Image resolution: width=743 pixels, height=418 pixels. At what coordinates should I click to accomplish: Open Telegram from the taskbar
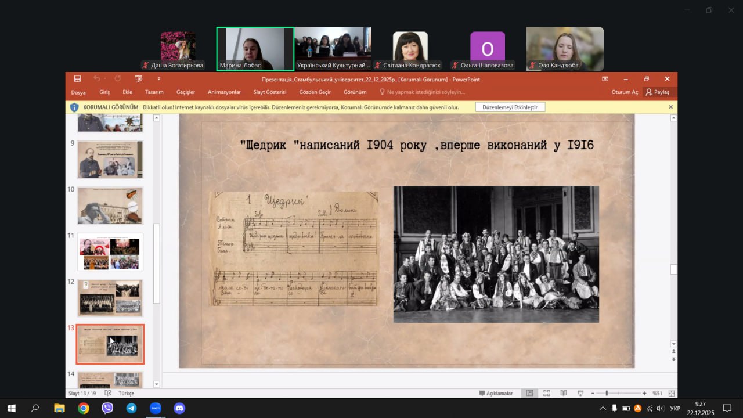(131, 408)
